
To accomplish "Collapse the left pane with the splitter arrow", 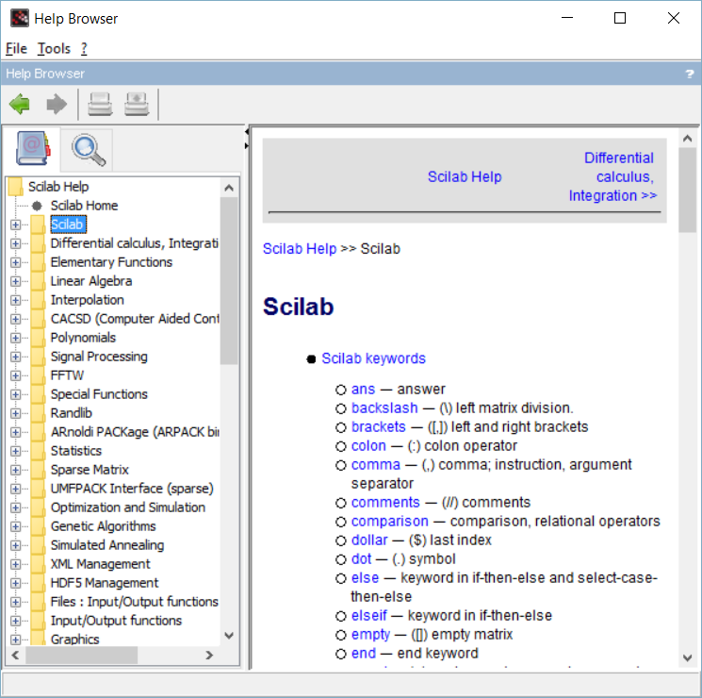I will click(x=247, y=132).
